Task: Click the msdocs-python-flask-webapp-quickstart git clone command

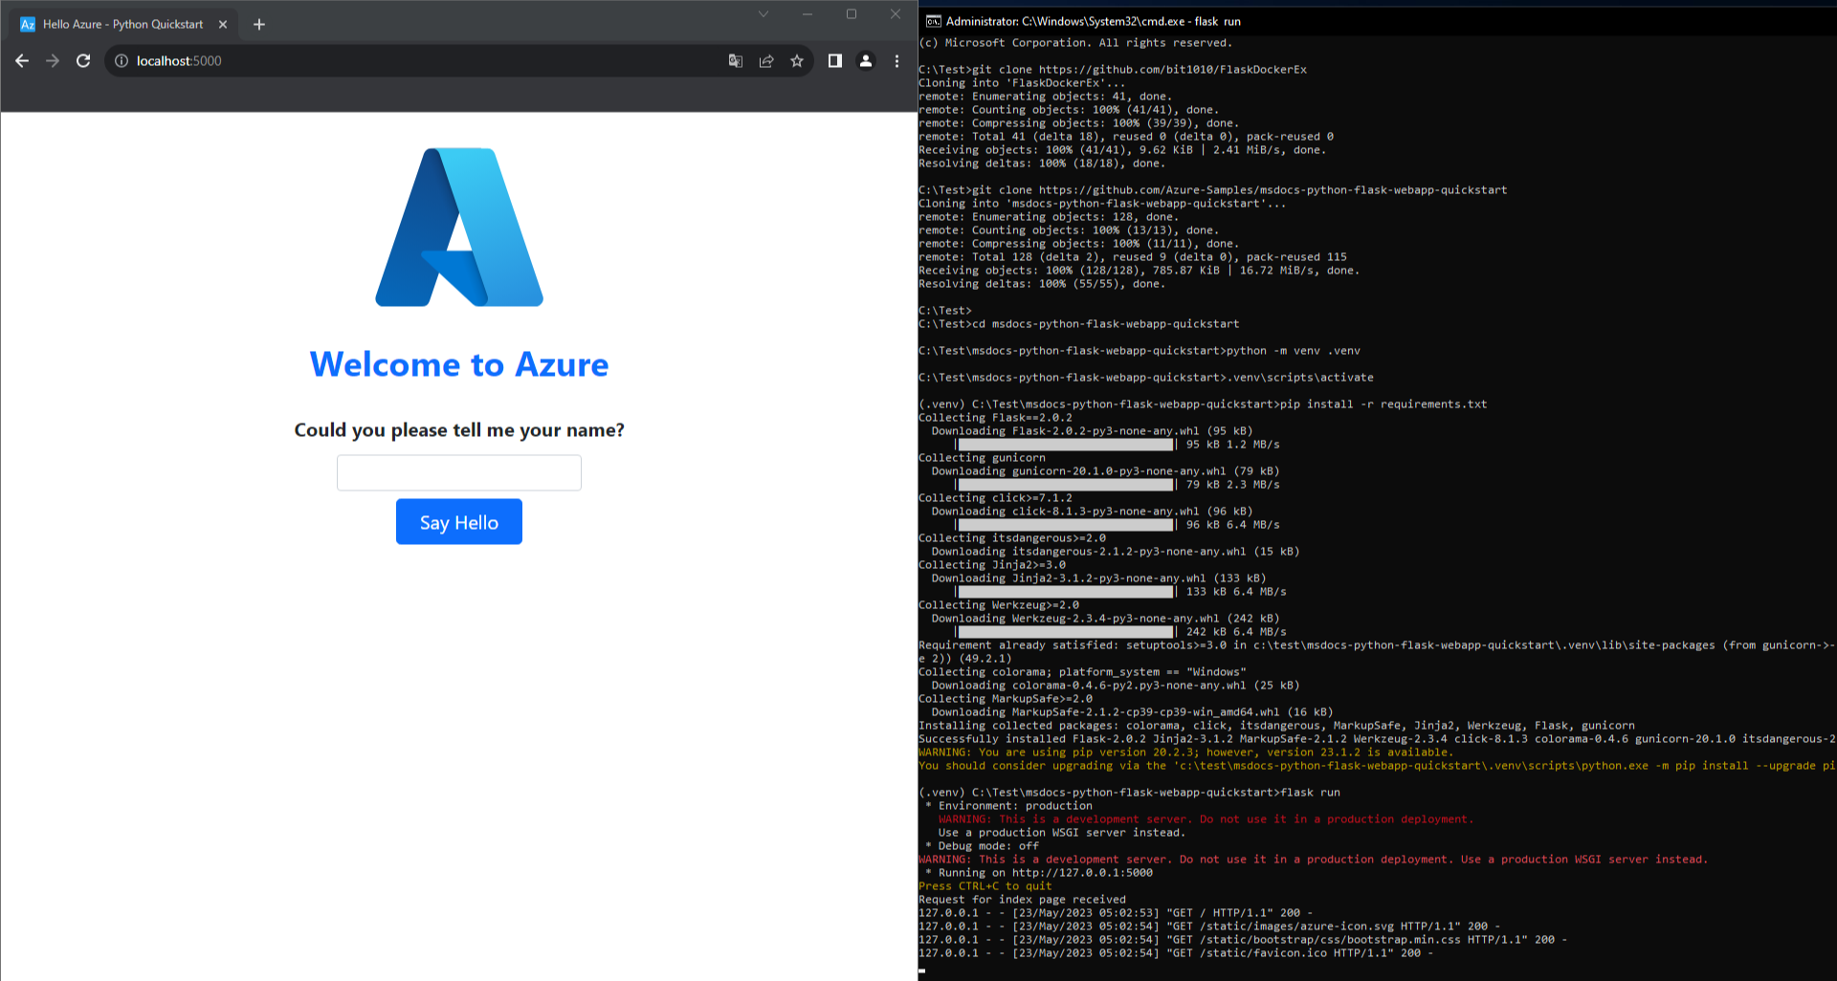Action: coord(1213,190)
